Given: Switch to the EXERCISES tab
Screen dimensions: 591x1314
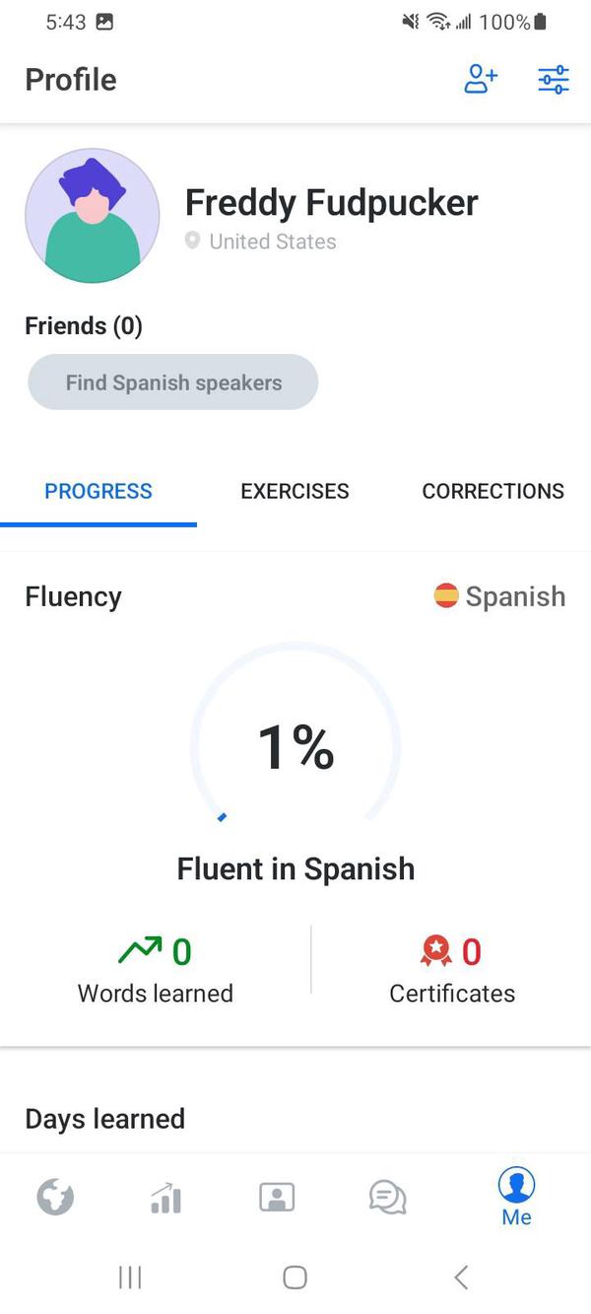Looking at the screenshot, I should tap(295, 491).
